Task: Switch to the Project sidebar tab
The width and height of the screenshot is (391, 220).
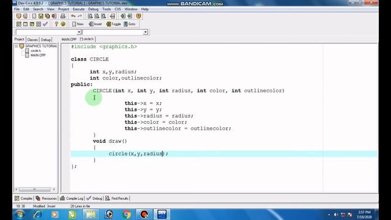Action: point(19,39)
